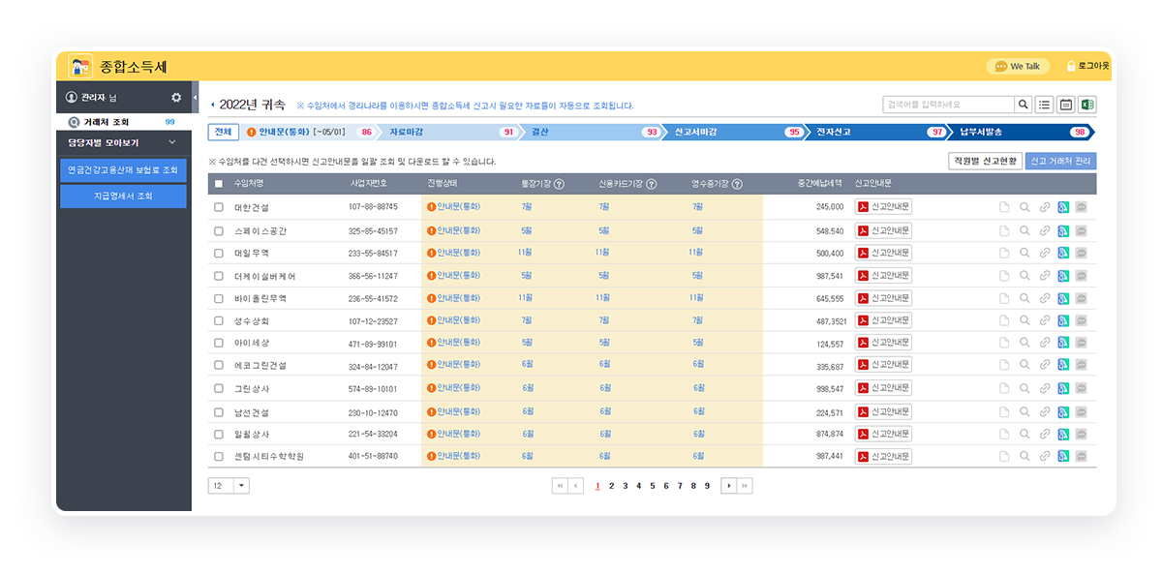The image size is (1162, 574).
Task: Click the link chain icon in 에코그린건설 row
Action: tap(1044, 366)
